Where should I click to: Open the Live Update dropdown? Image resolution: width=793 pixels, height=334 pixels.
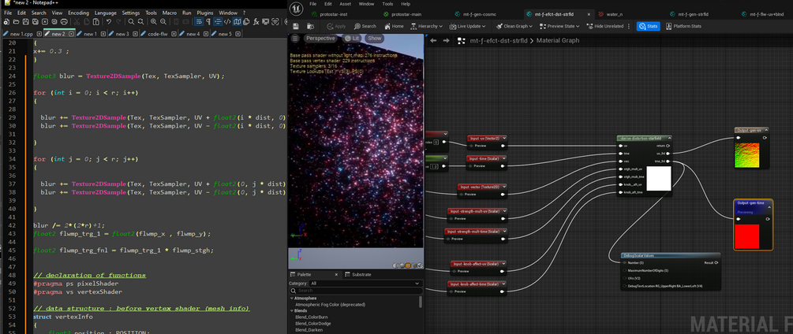pyautogui.click(x=469, y=26)
